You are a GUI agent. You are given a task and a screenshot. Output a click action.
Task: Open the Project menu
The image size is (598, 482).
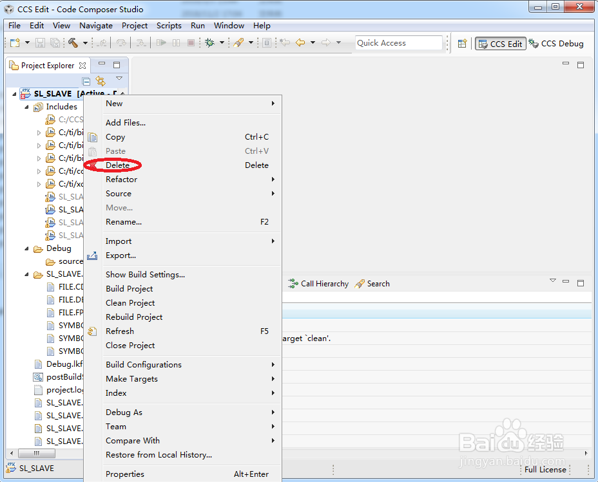point(135,26)
